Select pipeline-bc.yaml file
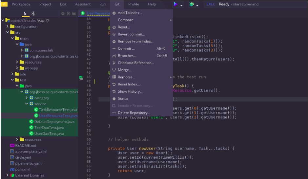This screenshot has width=308, height=179. pyautogui.click(x=29, y=163)
